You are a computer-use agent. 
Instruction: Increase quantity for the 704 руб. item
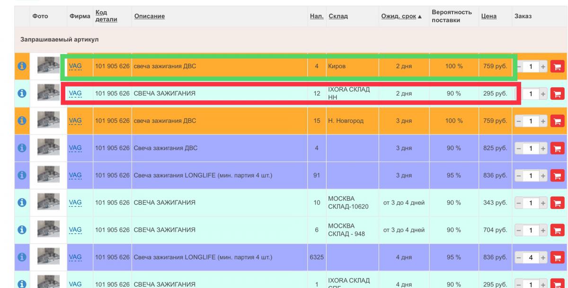(x=544, y=231)
